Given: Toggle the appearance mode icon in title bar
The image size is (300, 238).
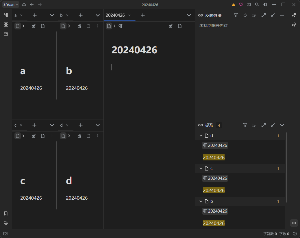Looking at the screenshot, I should tap(265, 5).
